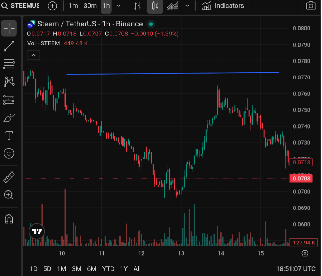
Task: Toggle magnet mode
Action: tap(9, 219)
